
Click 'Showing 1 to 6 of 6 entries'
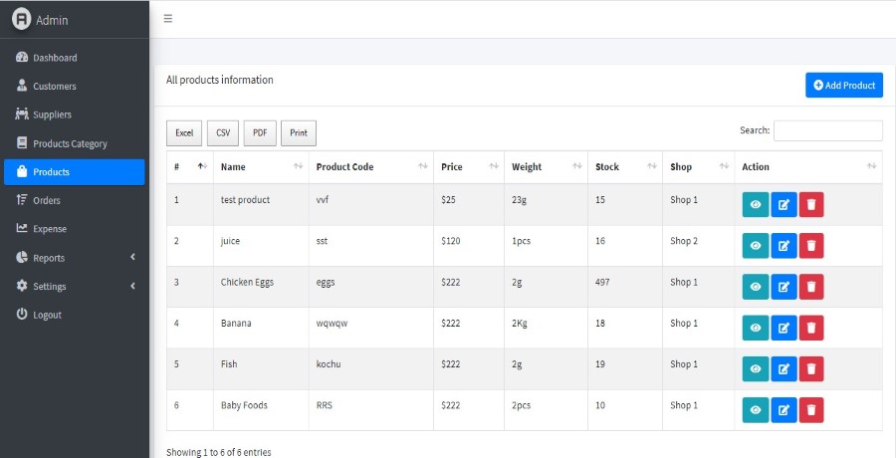tap(219, 452)
